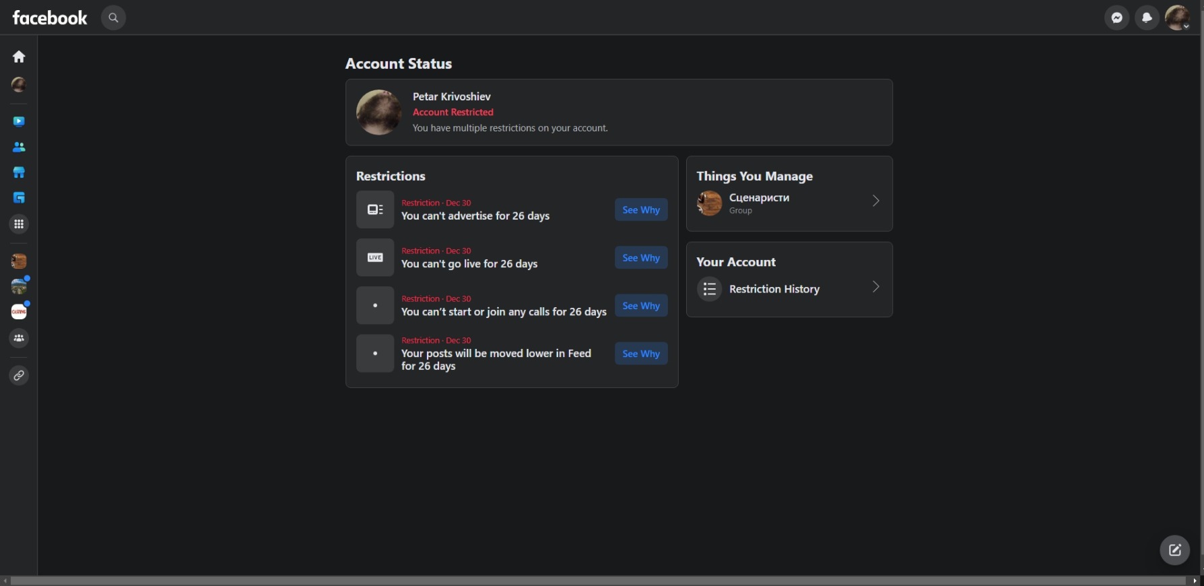The height and width of the screenshot is (586, 1204).
Task: Open the Casting shortcut in sidebar
Action: coord(19,311)
